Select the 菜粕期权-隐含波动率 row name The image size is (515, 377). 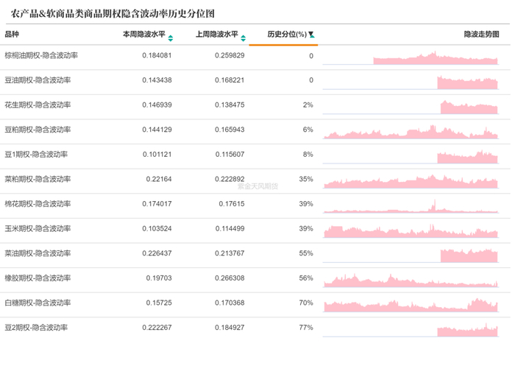coord(38,179)
